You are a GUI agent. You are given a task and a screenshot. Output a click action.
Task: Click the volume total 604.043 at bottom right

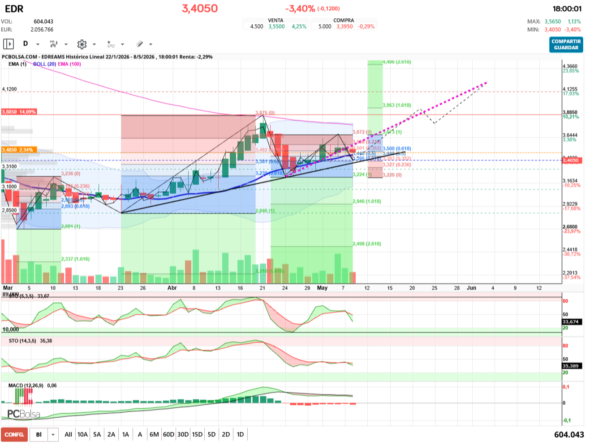(x=569, y=435)
